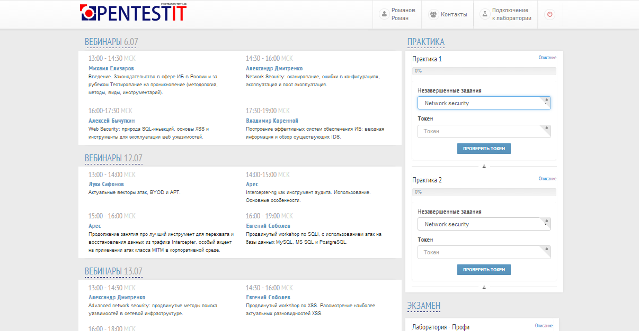Click the flask icon next to Подключение к лаборатории
The image size is (639, 331).
(x=484, y=14)
